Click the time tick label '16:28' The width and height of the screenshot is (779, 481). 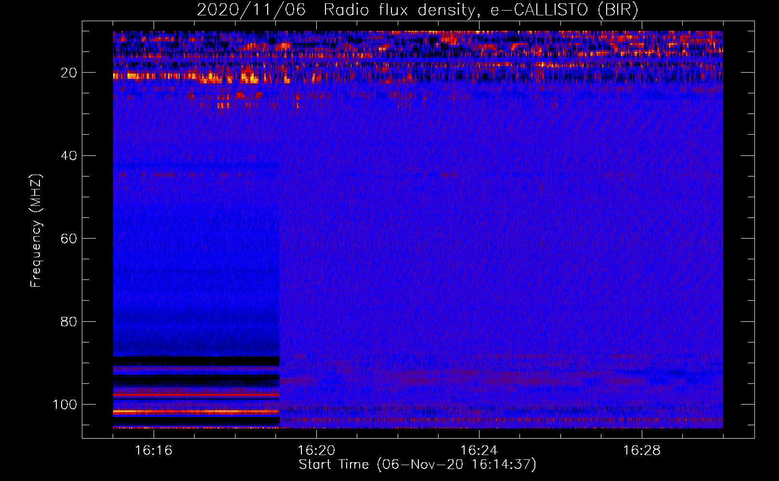(x=642, y=451)
